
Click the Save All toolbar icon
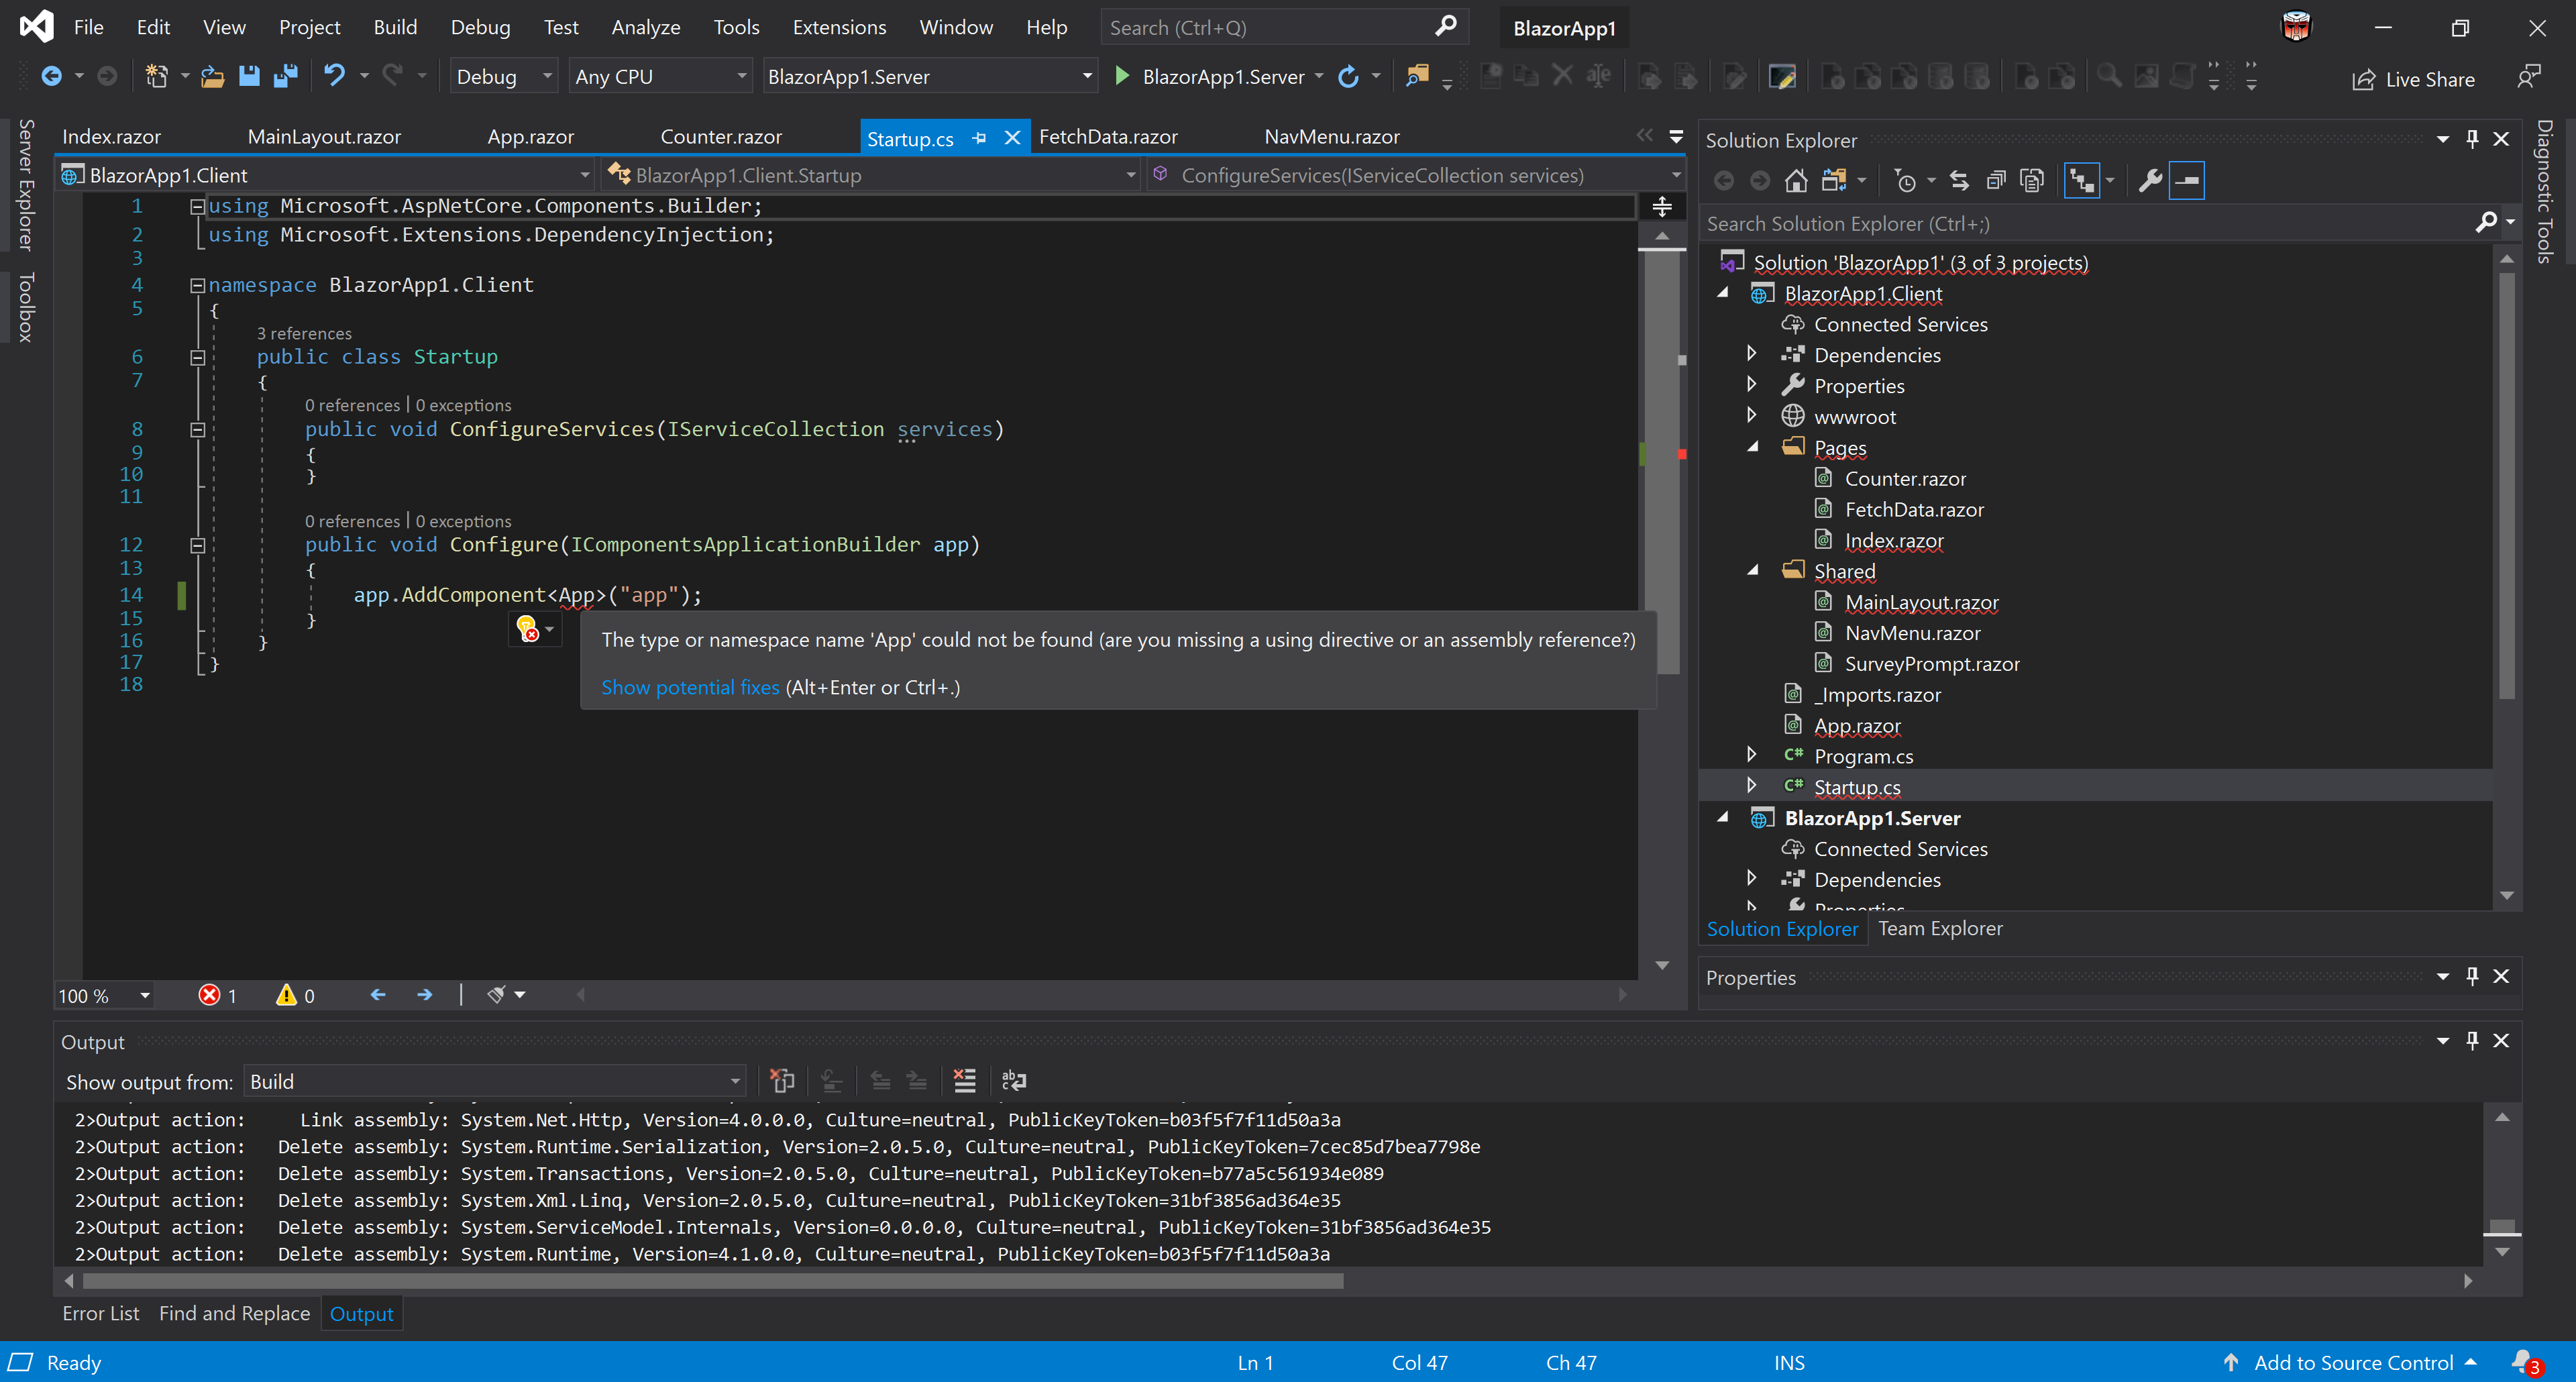(286, 76)
